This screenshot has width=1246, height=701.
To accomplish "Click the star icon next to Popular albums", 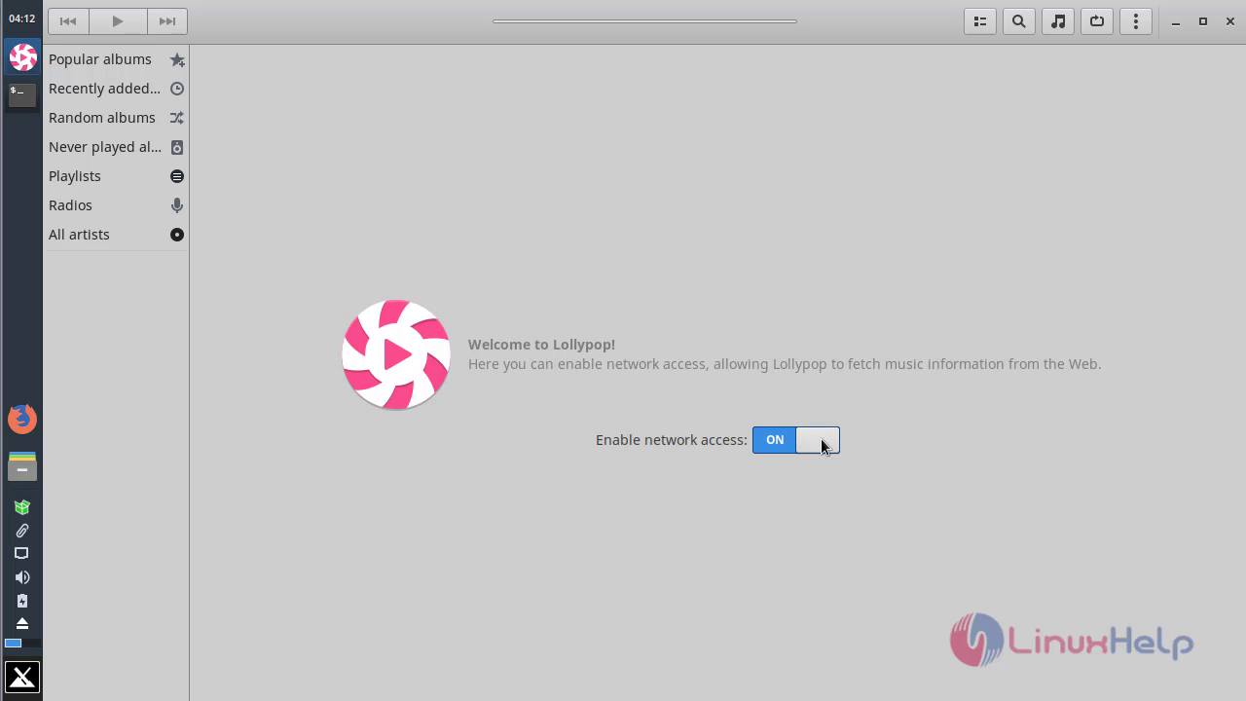I will [177, 60].
